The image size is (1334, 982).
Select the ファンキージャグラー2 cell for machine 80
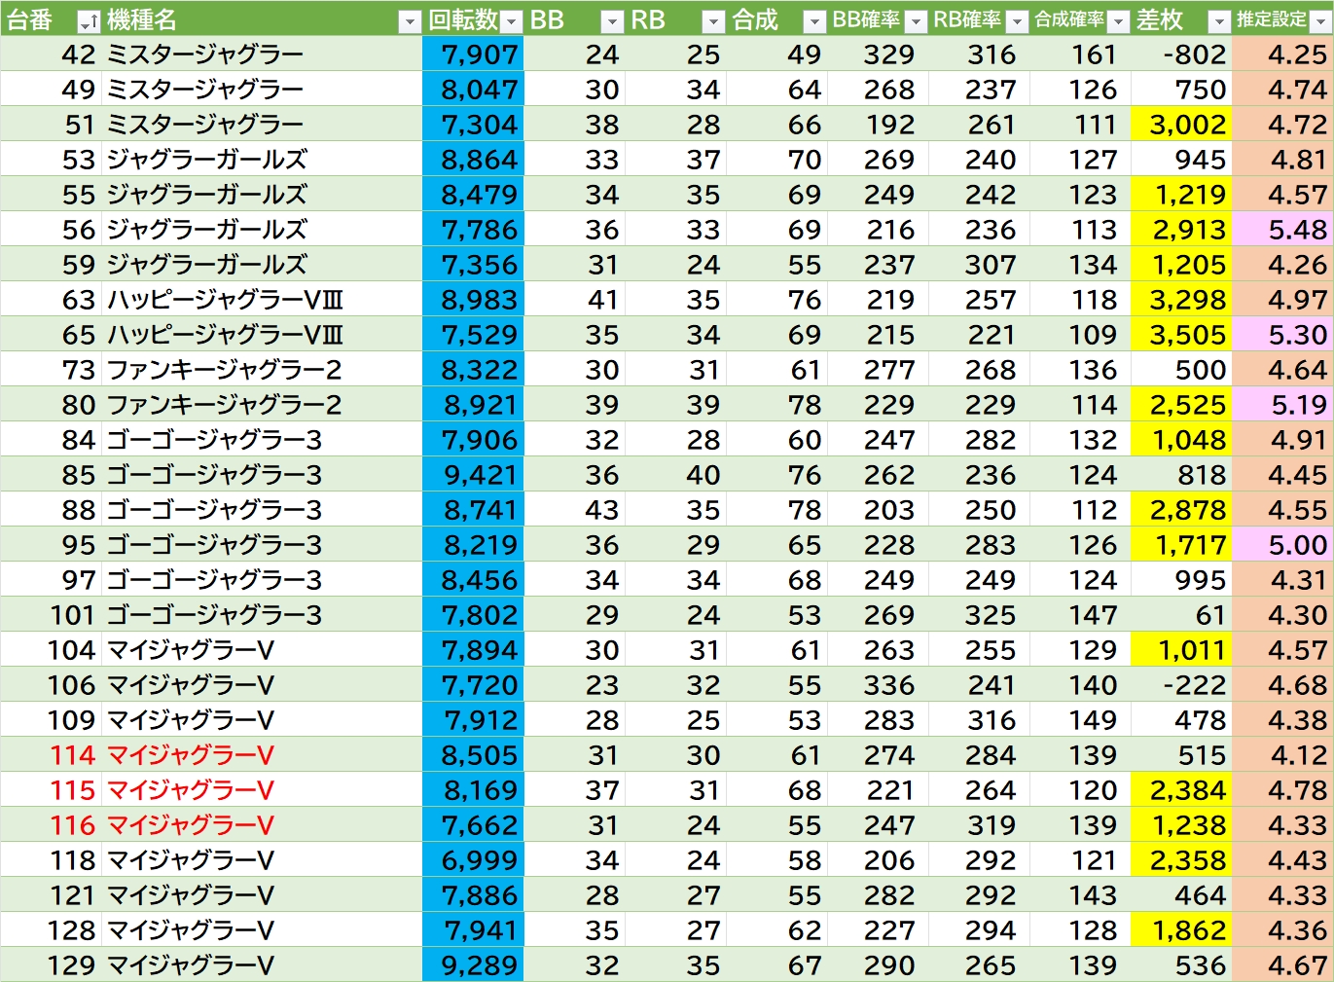[225, 405]
